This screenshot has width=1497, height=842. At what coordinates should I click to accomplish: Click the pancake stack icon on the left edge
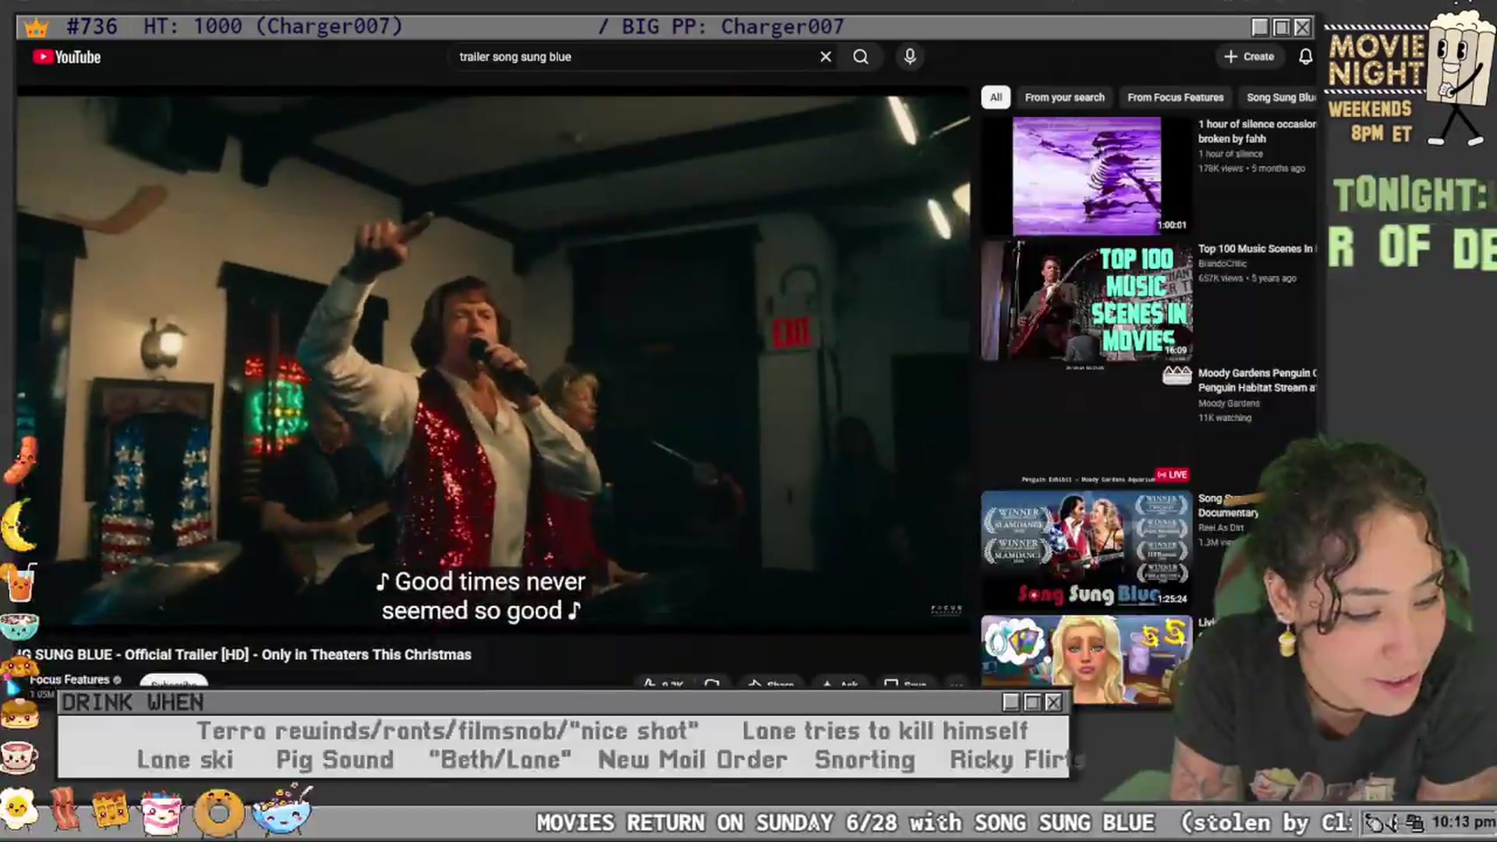click(19, 713)
